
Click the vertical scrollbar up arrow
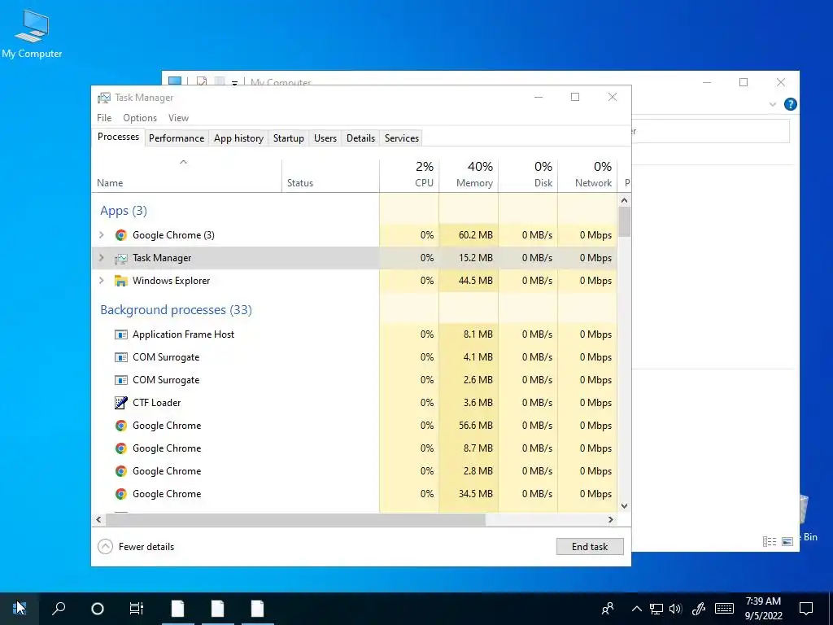[x=624, y=201]
